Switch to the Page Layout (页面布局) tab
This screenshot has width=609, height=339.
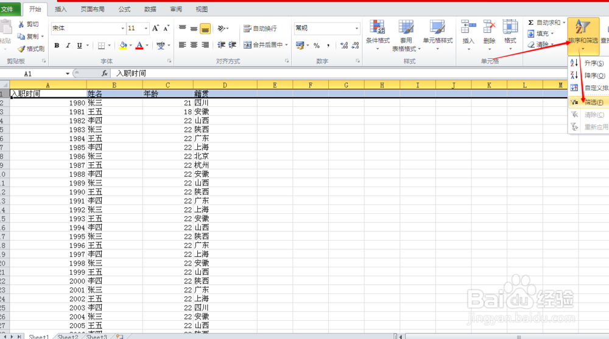(93, 9)
